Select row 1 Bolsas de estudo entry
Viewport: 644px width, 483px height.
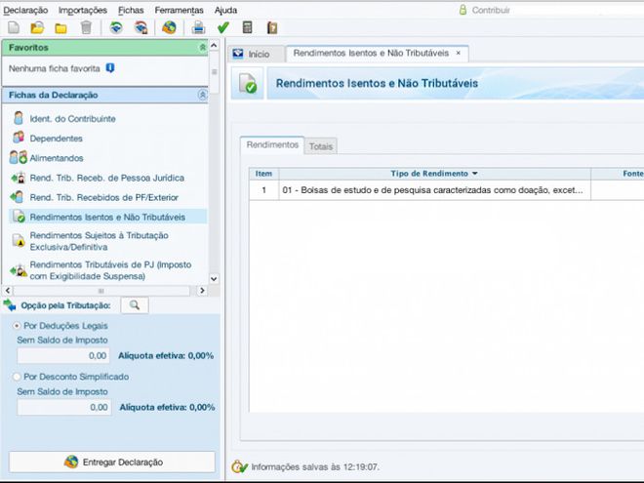(x=446, y=190)
